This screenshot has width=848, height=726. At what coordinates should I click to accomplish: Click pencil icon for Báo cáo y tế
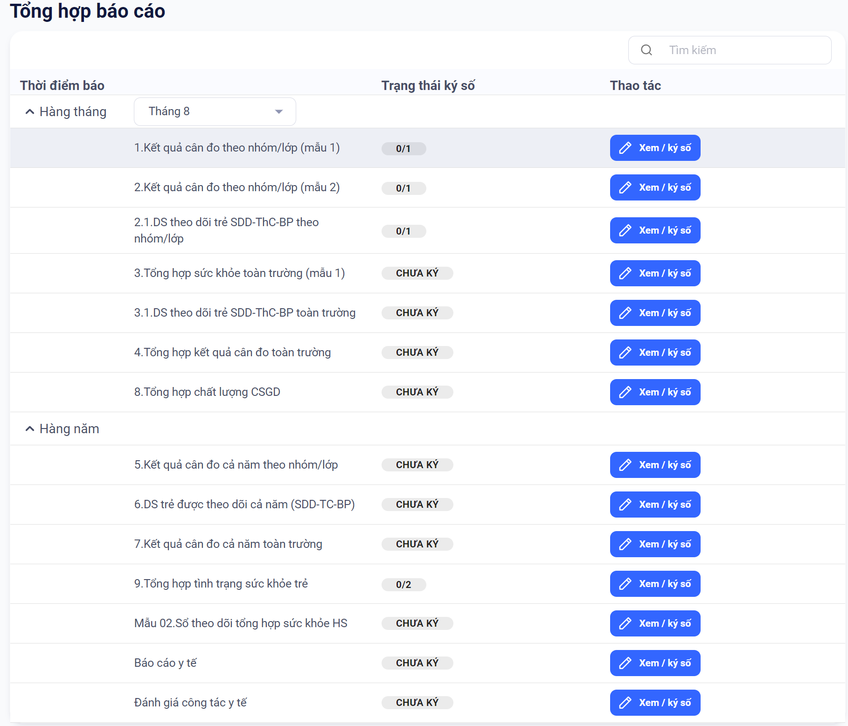625,663
